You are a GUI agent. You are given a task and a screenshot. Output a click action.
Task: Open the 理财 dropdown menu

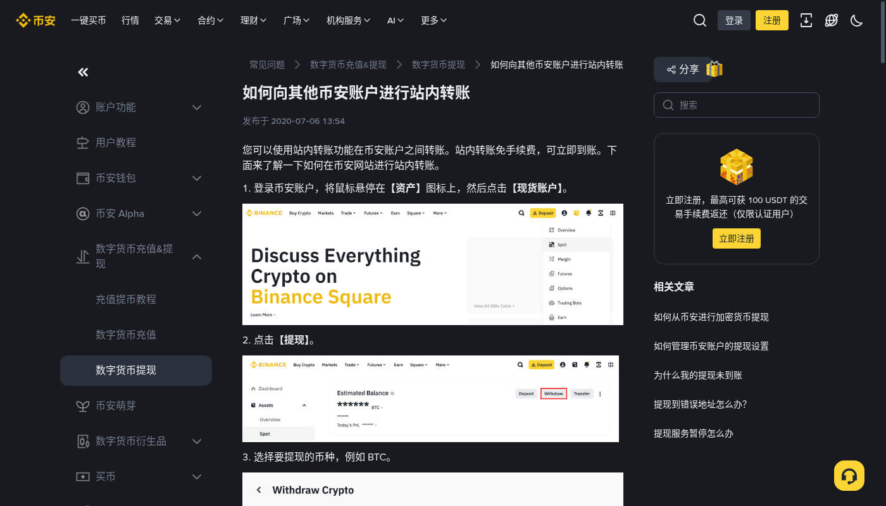(254, 20)
